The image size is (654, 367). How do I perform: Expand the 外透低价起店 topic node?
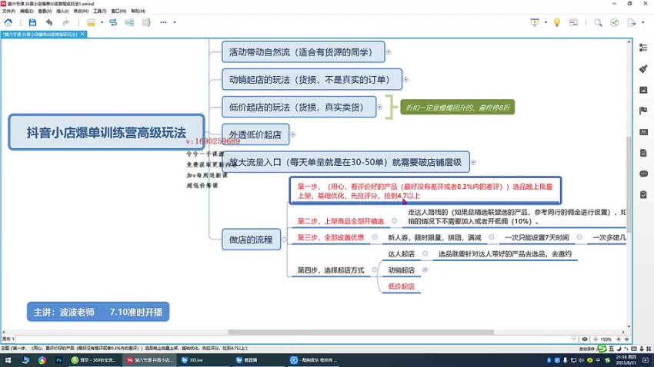point(294,135)
